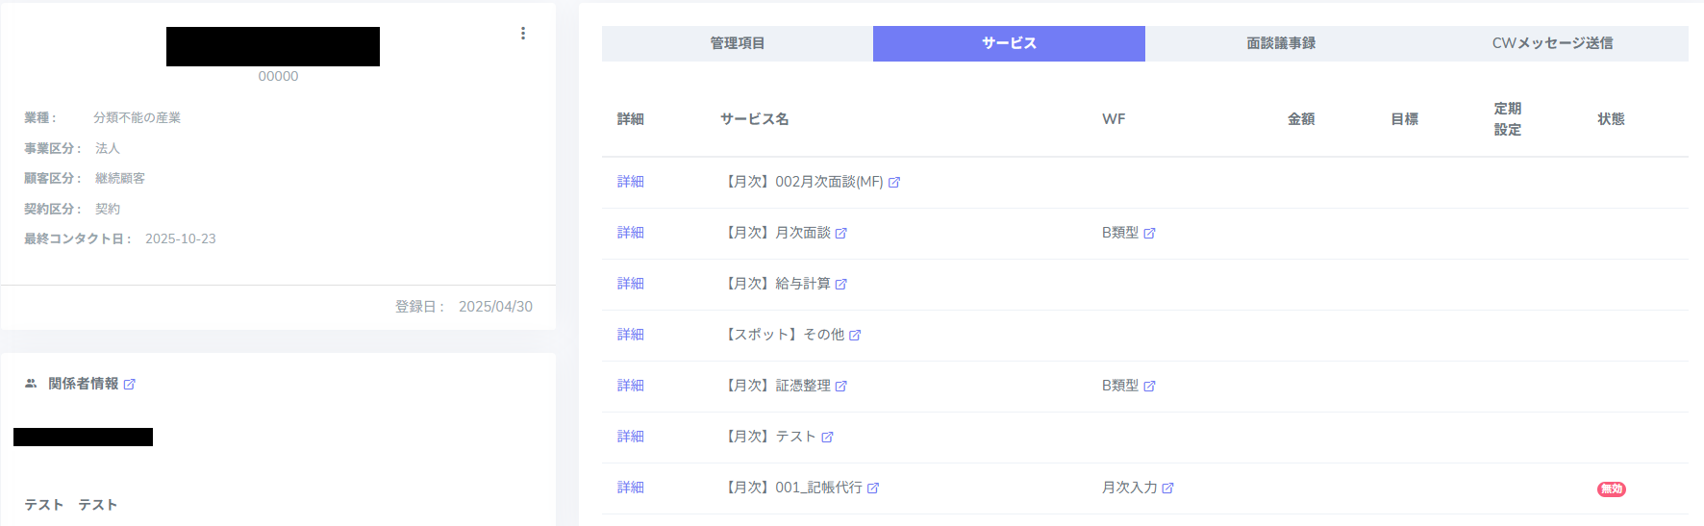Click the red 無効 status badge
Image resolution: width=1704 pixels, height=526 pixels.
pos(1611,489)
